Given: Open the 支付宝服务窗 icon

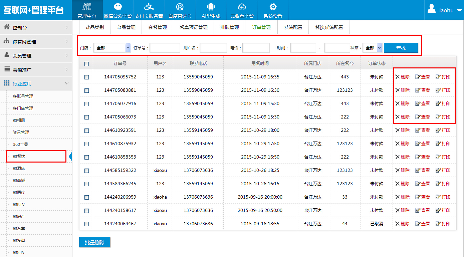Looking at the screenshot, I should [x=149, y=7].
